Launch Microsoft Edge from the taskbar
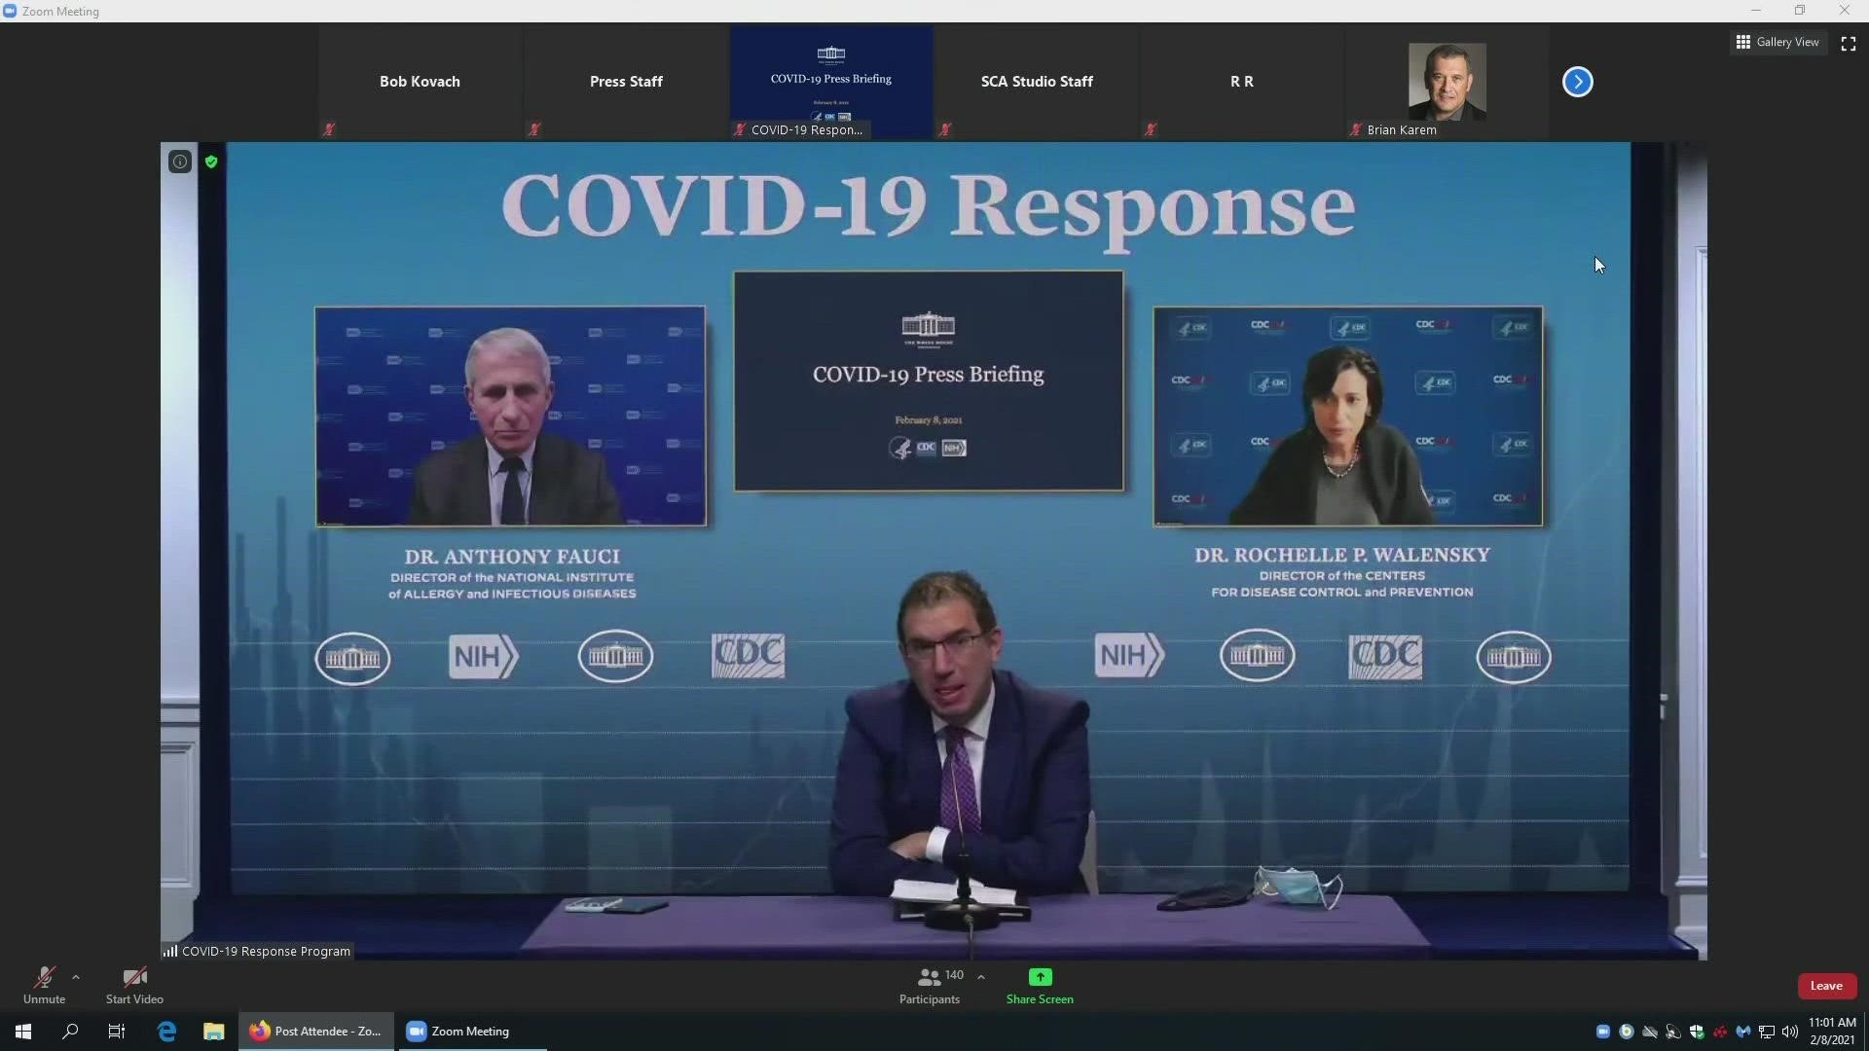 166,1032
